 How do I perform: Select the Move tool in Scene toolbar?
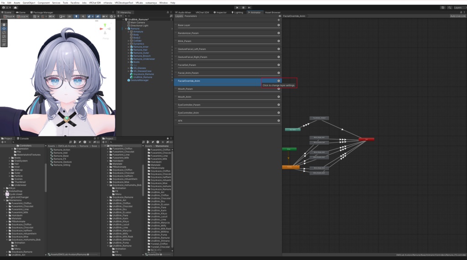pos(4,29)
